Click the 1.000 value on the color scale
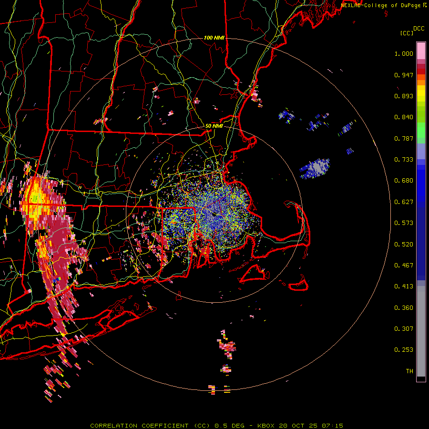Screen dimensions: 429x429 tap(404, 53)
